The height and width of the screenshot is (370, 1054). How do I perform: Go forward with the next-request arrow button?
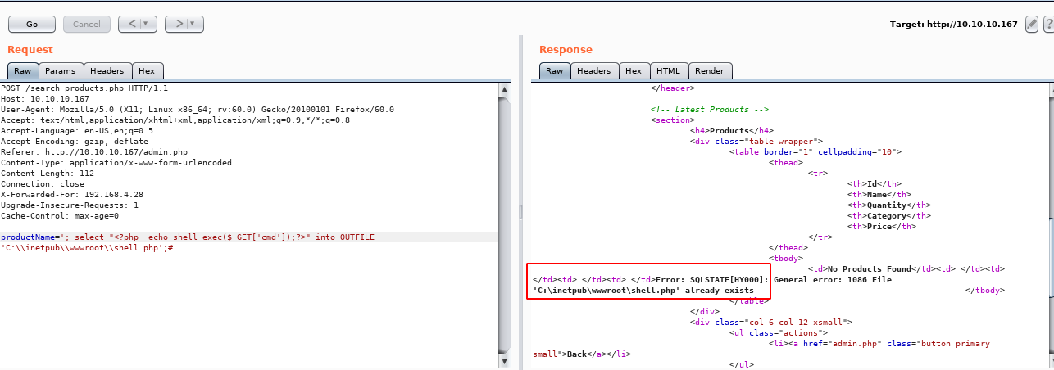[x=178, y=25]
